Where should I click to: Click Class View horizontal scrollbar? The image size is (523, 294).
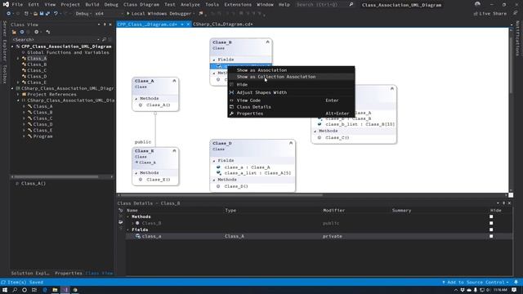click(x=56, y=176)
